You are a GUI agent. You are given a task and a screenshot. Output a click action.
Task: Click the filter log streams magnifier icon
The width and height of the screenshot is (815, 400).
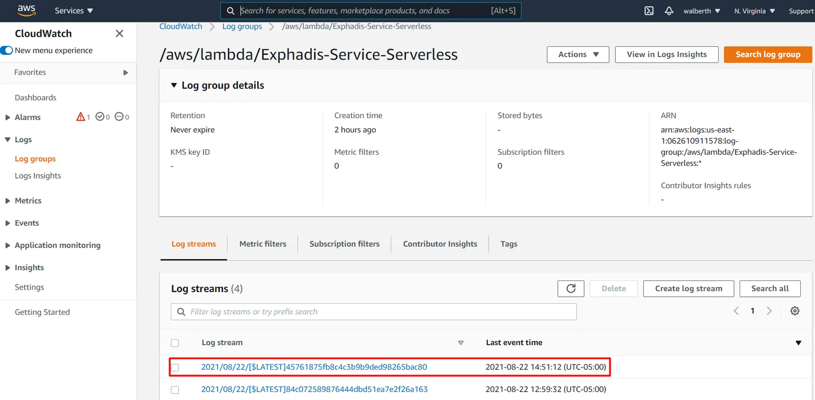tap(181, 312)
